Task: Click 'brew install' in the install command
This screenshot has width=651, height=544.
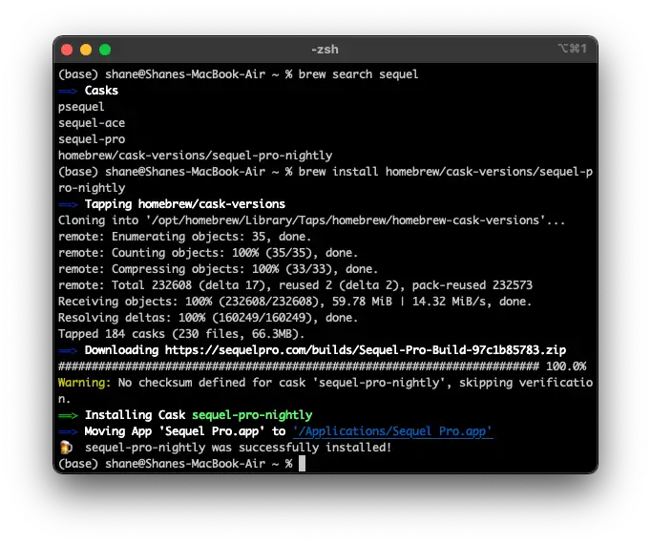Action: coord(338,172)
